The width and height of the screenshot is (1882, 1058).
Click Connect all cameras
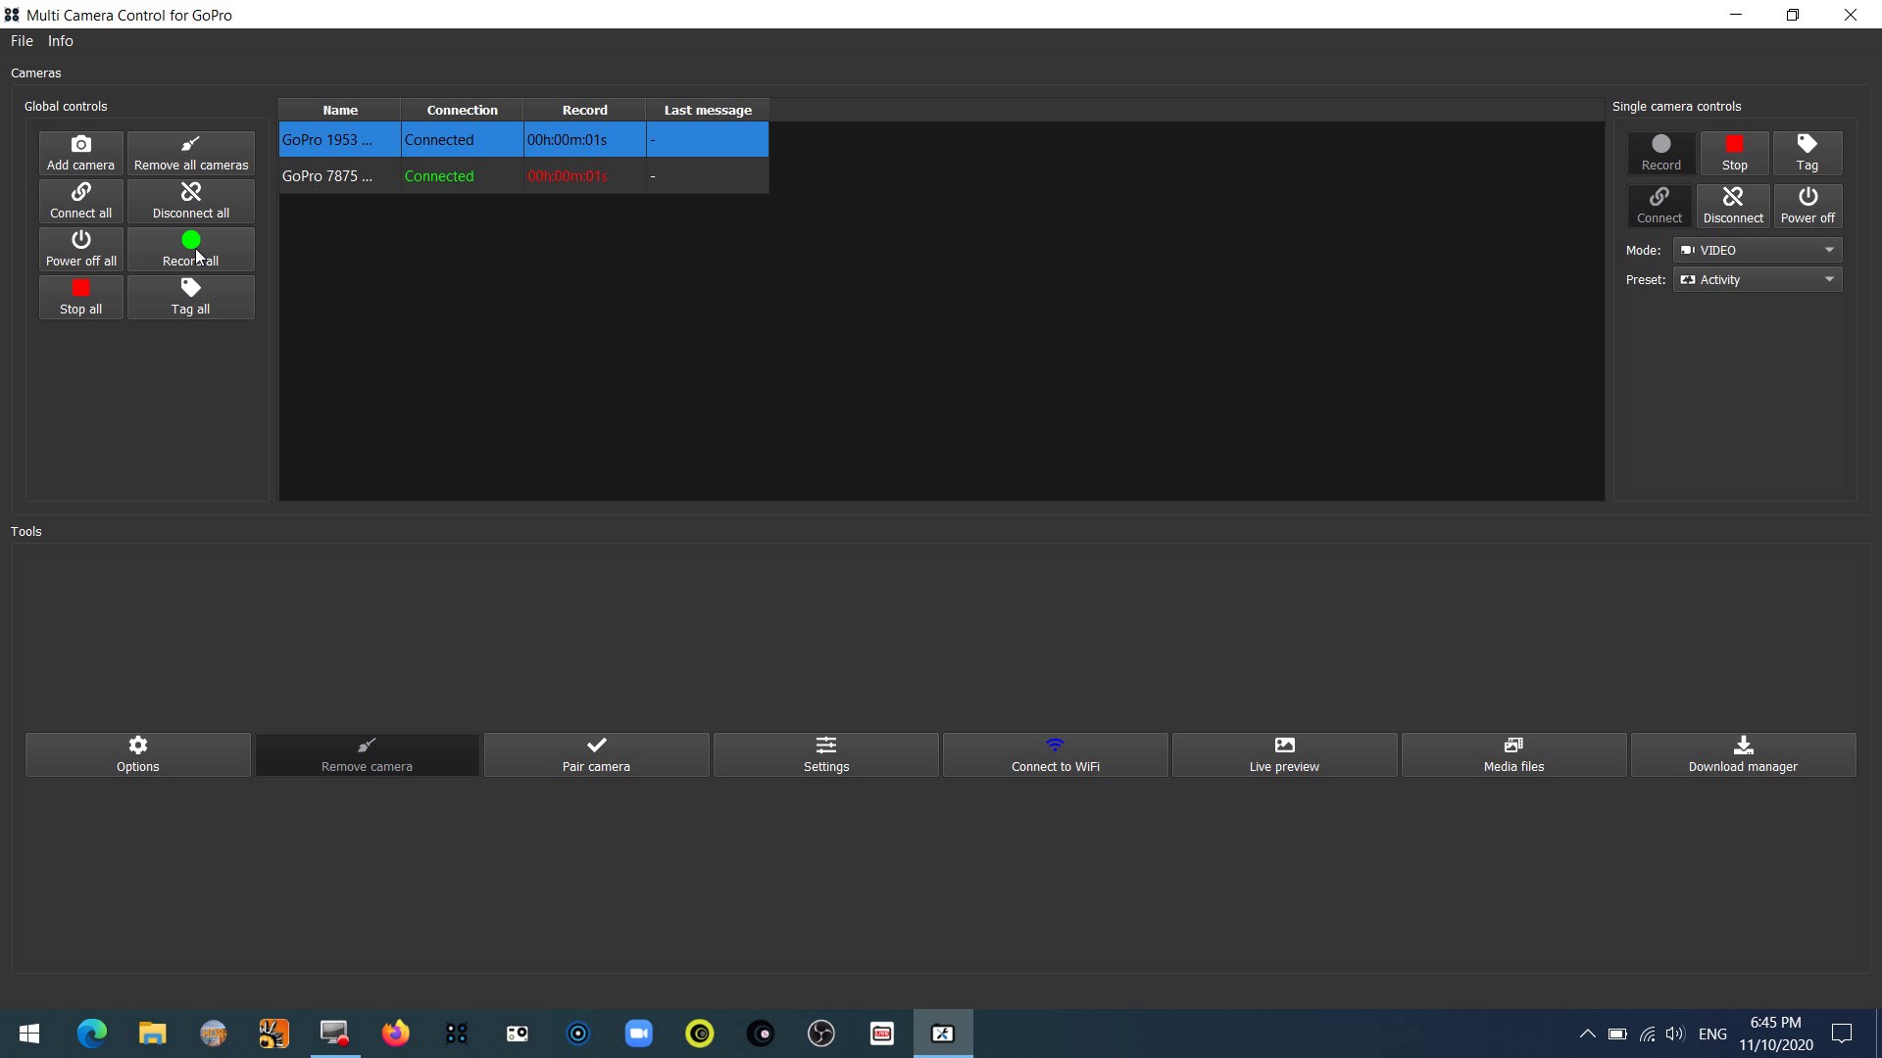(x=80, y=201)
